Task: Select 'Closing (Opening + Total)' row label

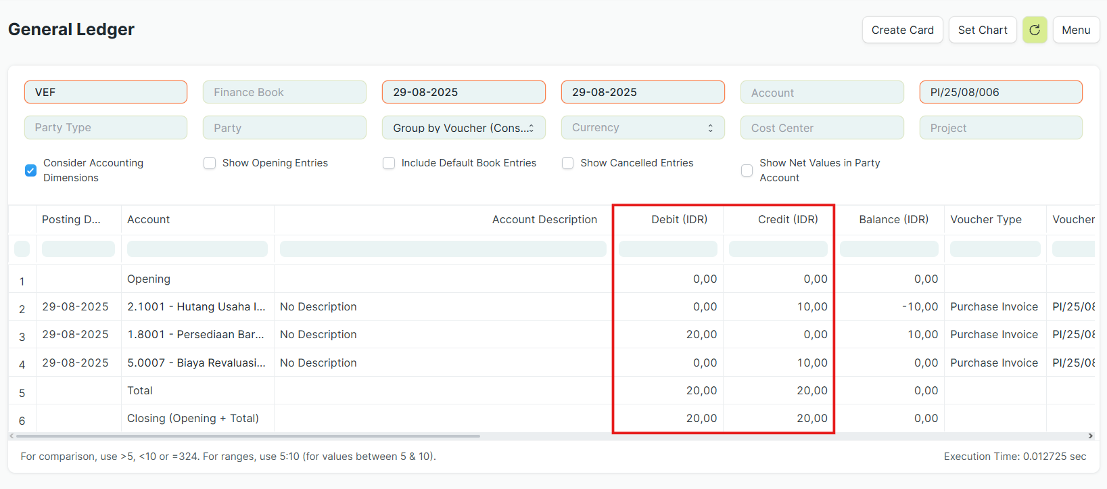Action: point(193,419)
